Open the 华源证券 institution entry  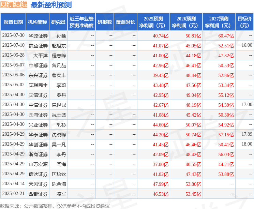38,36
